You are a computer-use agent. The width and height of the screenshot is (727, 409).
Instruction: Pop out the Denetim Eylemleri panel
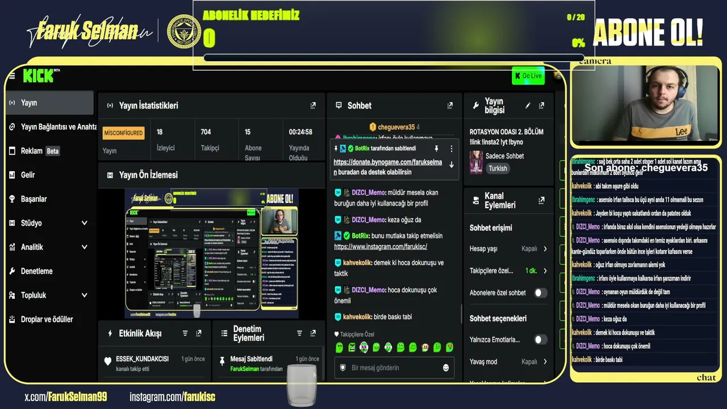coord(313,333)
